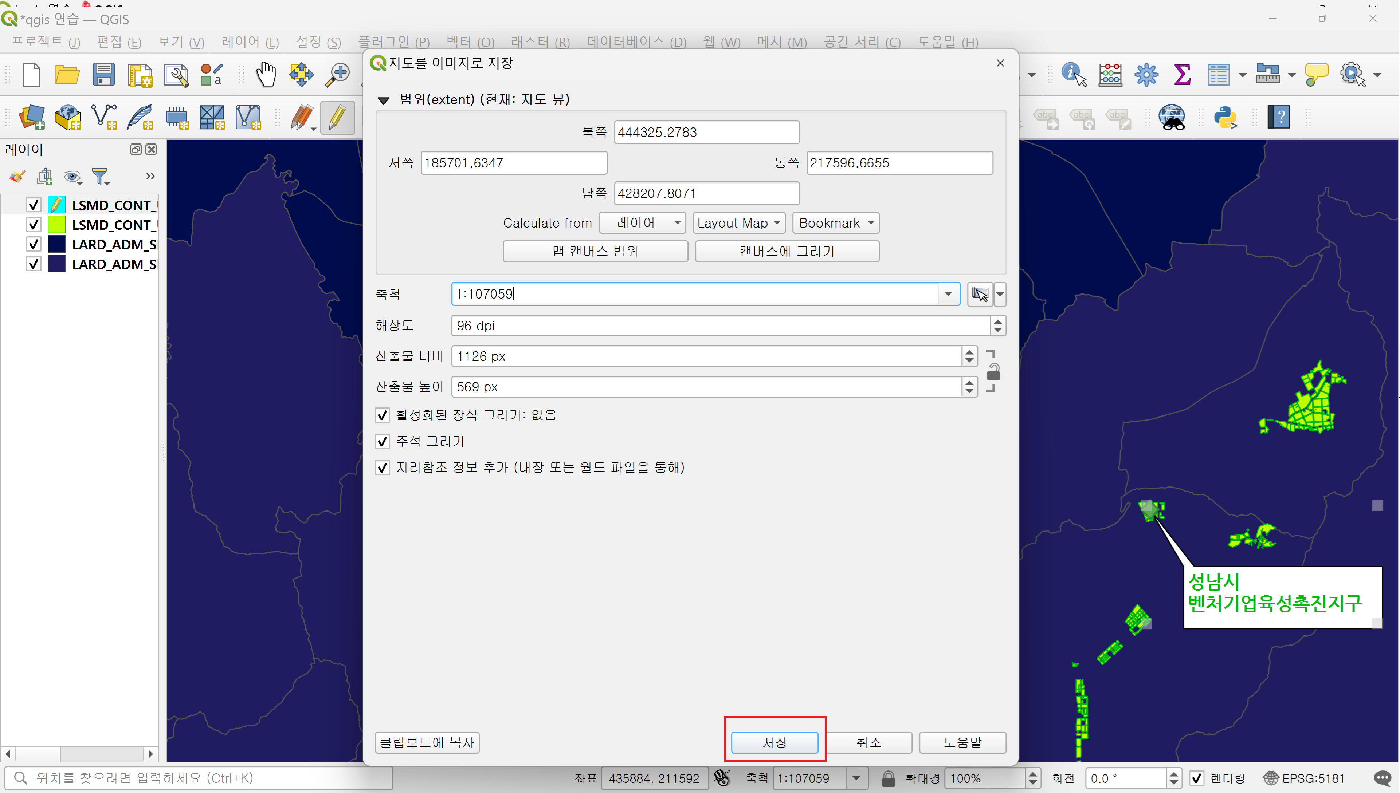
Task: Open the 레이어 (L) menu
Action: pyautogui.click(x=250, y=42)
